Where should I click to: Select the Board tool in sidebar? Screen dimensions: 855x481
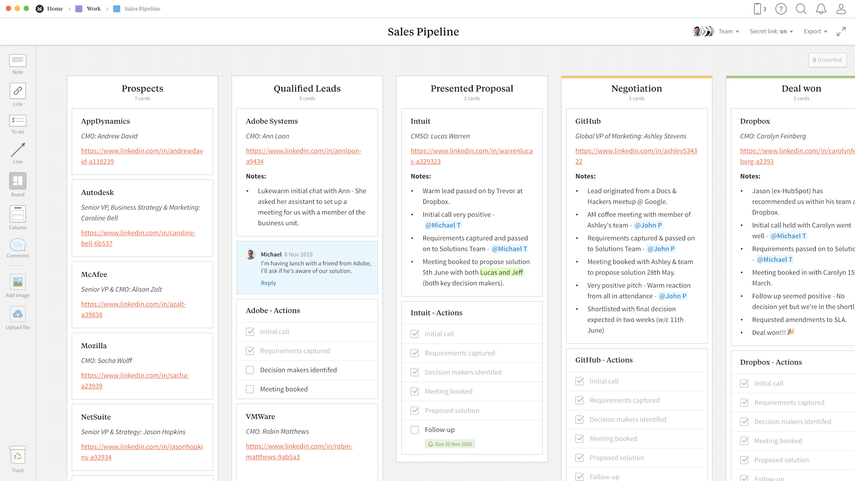[x=18, y=184]
